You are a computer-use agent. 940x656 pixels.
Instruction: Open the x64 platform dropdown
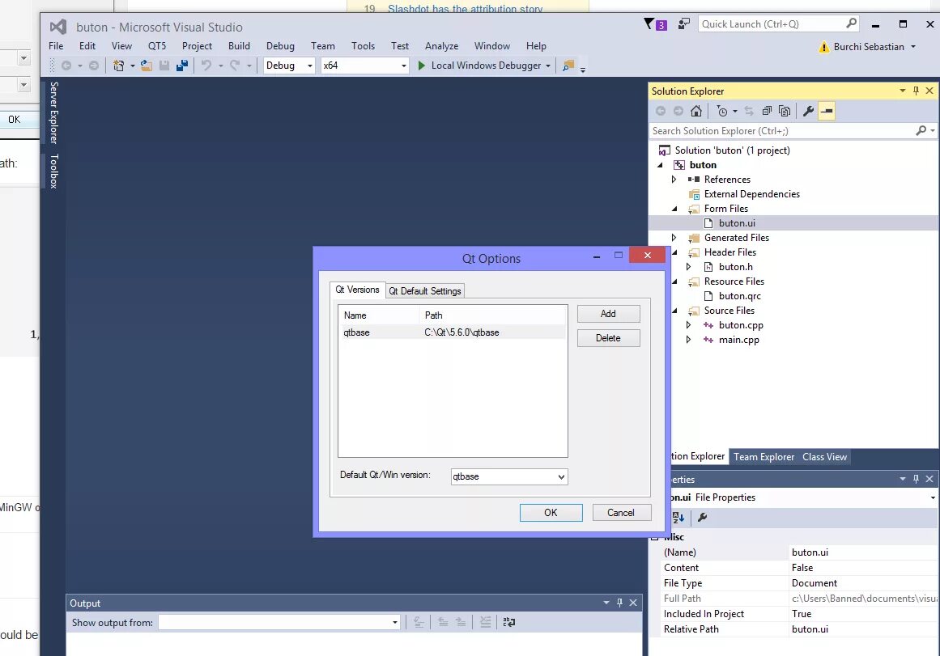[404, 66]
